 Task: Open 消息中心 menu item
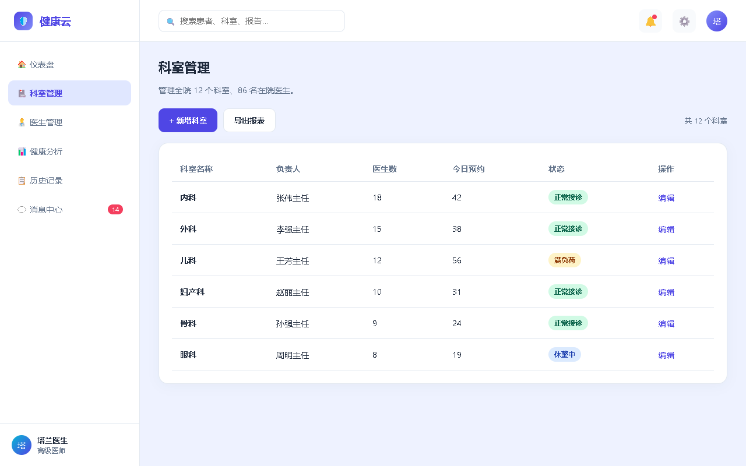(69, 210)
